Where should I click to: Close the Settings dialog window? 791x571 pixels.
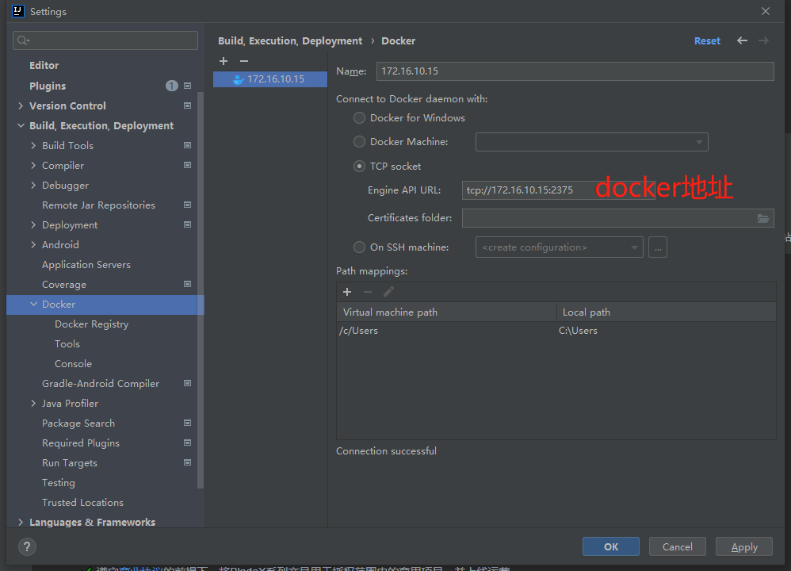766,11
